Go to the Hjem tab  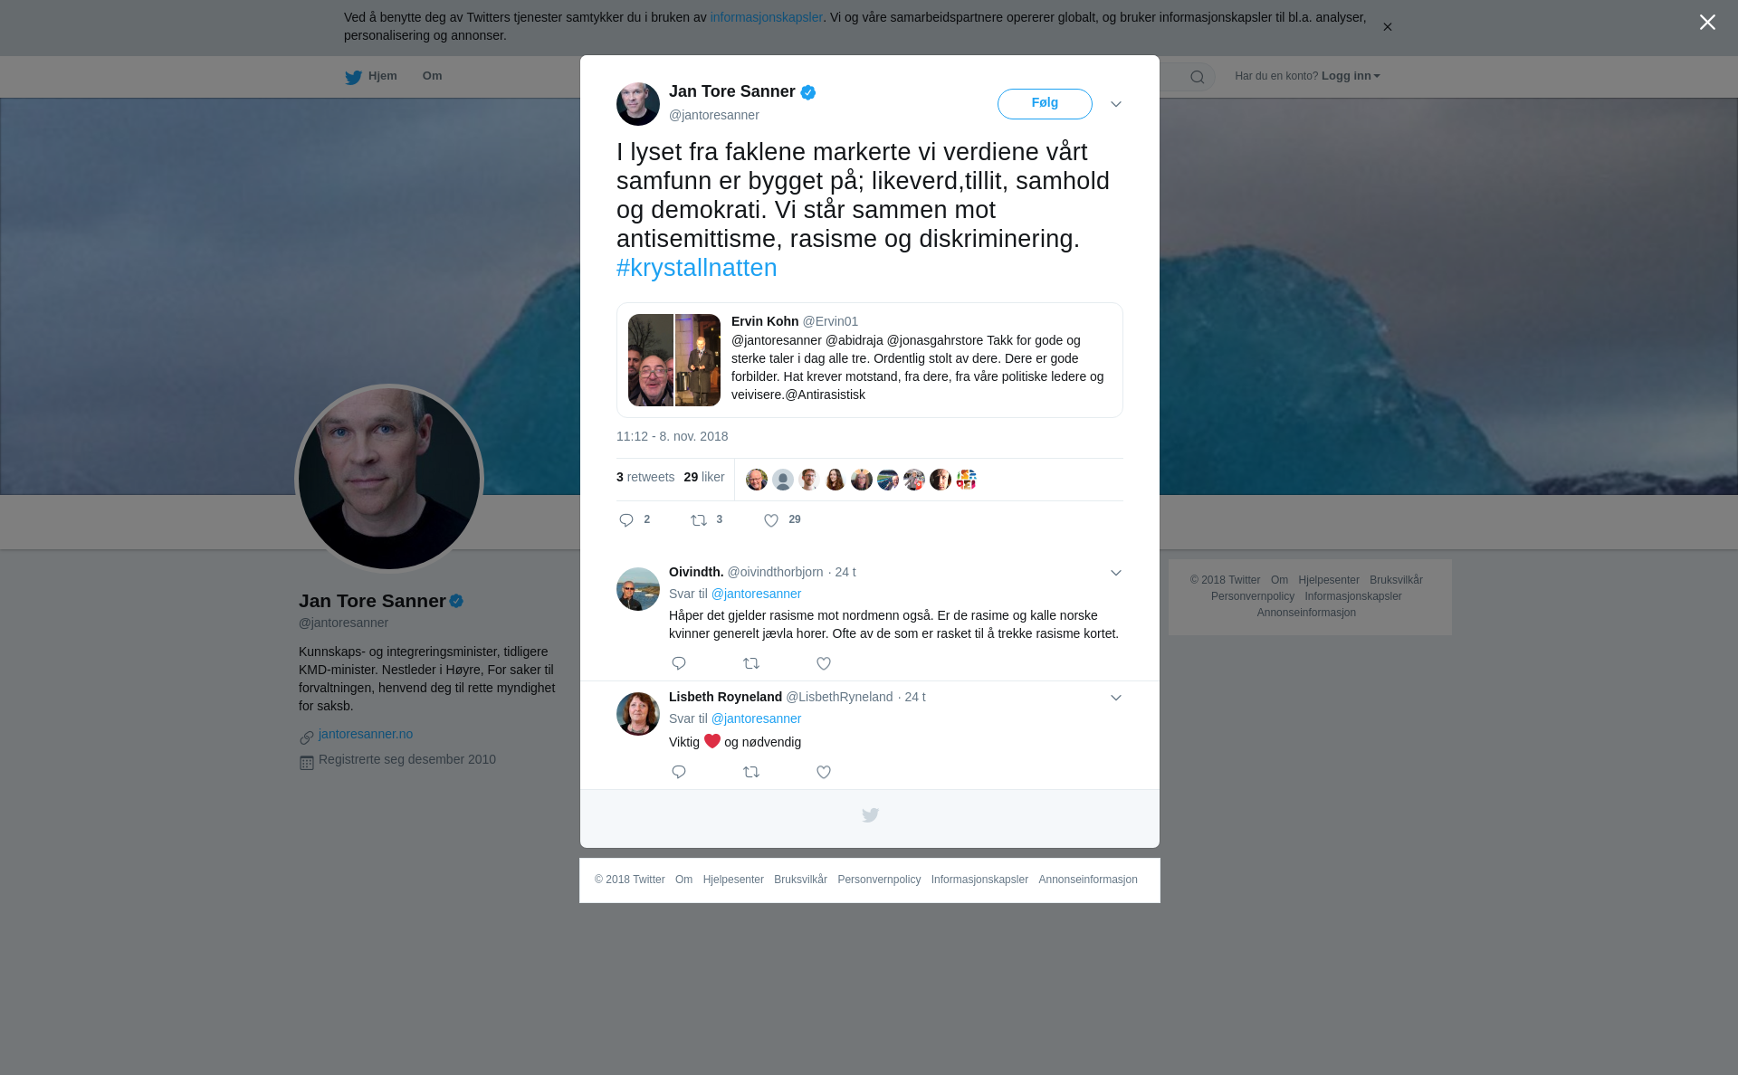[x=371, y=77]
